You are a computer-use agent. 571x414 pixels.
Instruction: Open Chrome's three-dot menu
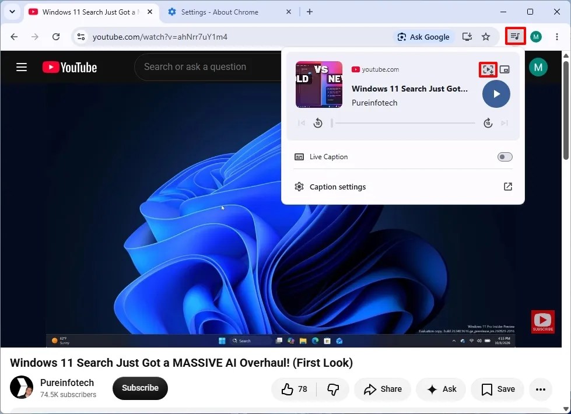click(x=557, y=37)
